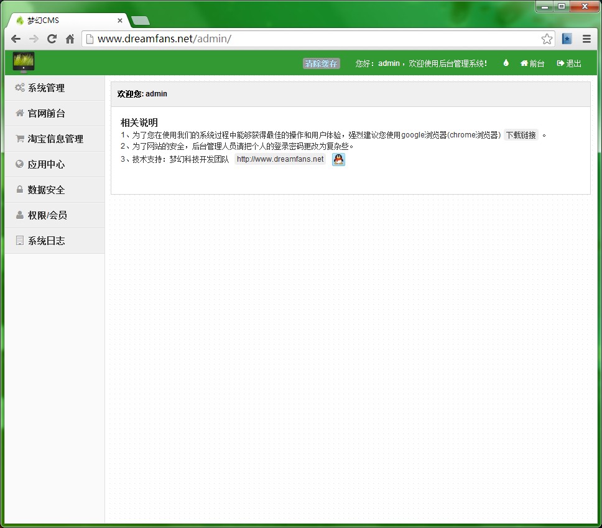The width and height of the screenshot is (602, 528).
Task: Open 淘宝信息管理 in the sidebar
Action: tap(55, 139)
